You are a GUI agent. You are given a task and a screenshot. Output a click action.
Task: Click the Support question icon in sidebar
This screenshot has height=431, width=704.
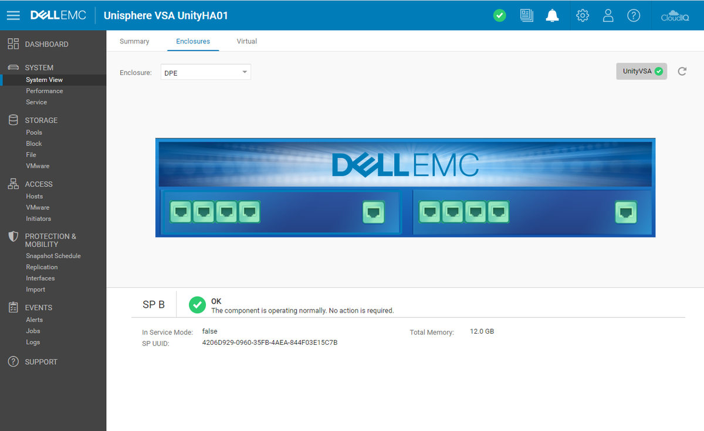tap(13, 362)
